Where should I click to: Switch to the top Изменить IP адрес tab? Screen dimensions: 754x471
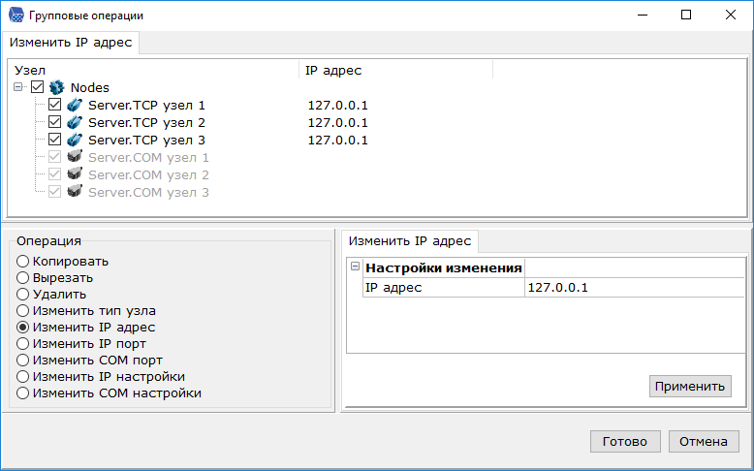pos(70,43)
